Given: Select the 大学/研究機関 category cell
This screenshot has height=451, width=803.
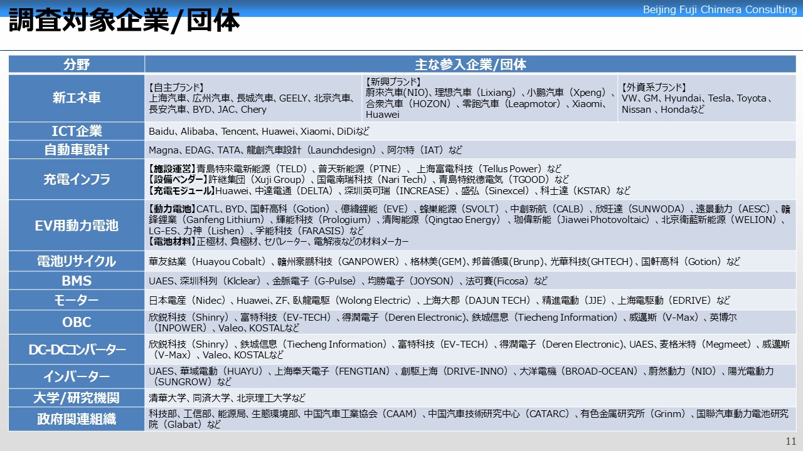Looking at the screenshot, I should (77, 398).
